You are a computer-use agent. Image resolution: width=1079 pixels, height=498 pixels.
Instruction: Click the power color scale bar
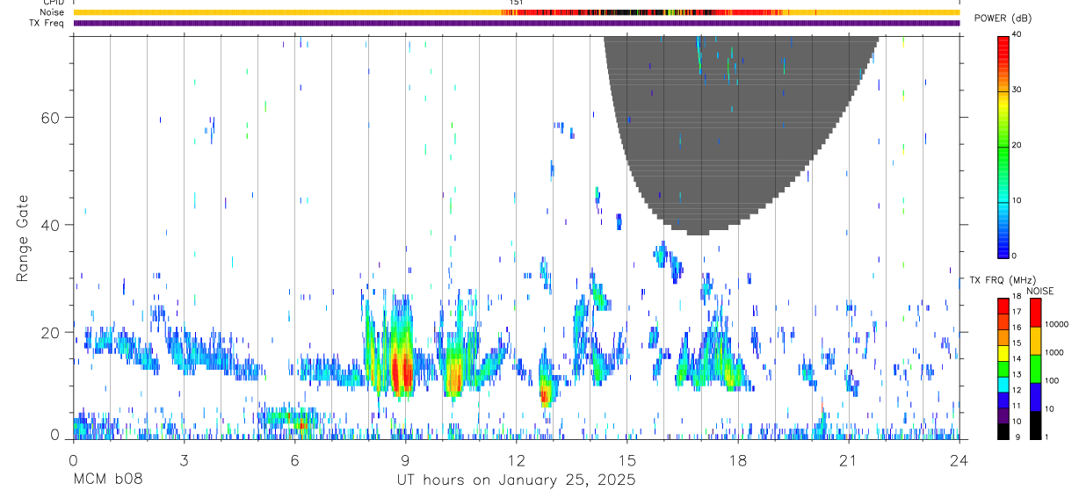click(x=1003, y=146)
